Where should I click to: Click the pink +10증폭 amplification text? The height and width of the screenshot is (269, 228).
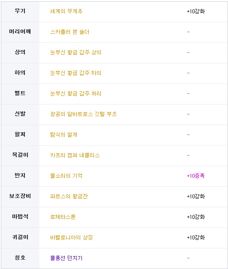pos(196,176)
